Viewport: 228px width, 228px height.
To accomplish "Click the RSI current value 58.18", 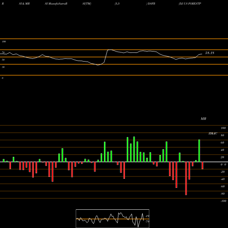I will point(210,53).
